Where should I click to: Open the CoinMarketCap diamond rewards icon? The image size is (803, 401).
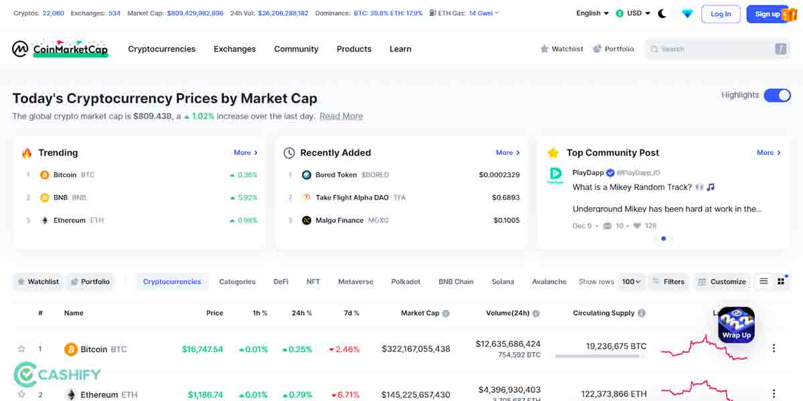click(x=687, y=13)
